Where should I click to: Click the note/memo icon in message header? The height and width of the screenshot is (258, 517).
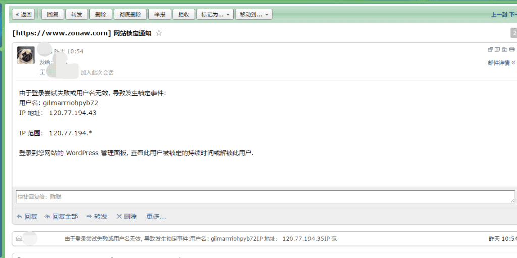(497, 50)
